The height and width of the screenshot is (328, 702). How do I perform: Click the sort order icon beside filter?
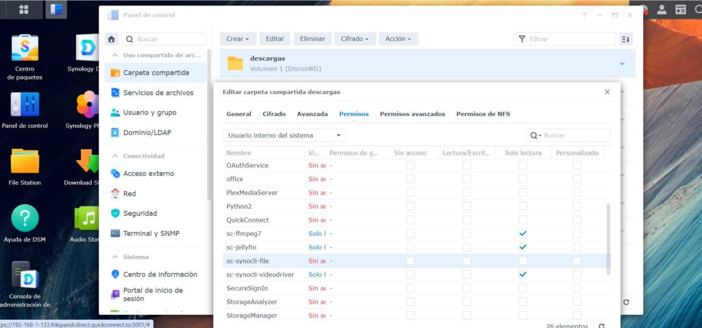coord(625,39)
